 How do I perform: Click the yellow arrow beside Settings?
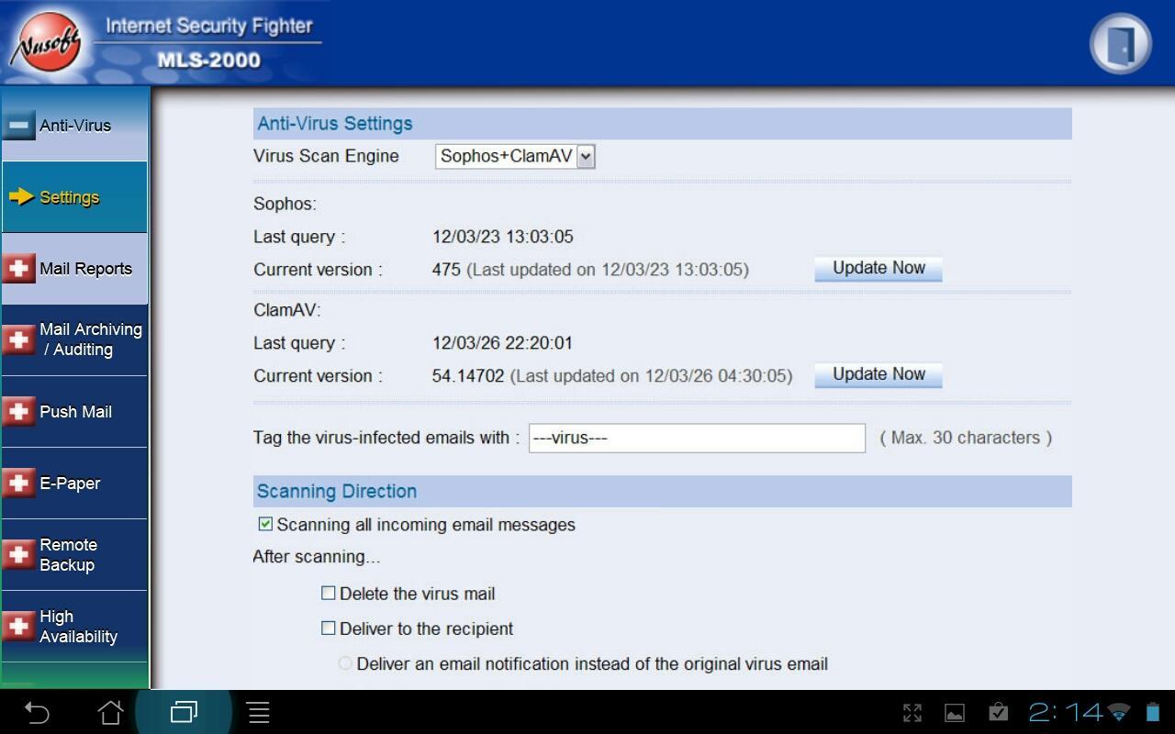click(21, 197)
